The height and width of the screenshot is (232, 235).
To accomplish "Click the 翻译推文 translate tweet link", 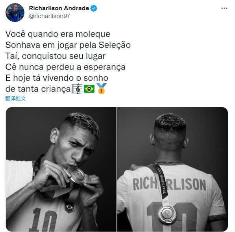I will (x=15, y=99).
